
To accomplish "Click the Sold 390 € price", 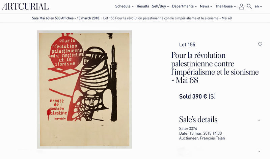I will click(x=193, y=96).
